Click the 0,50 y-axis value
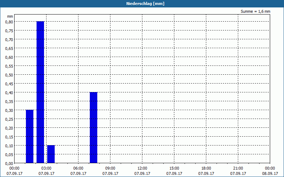The image size is (284, 177). (9, 75)
